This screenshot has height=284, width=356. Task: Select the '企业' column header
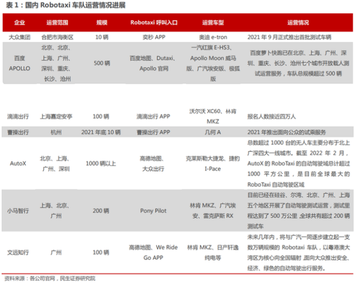19,23
